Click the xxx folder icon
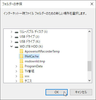 (21, 76)
